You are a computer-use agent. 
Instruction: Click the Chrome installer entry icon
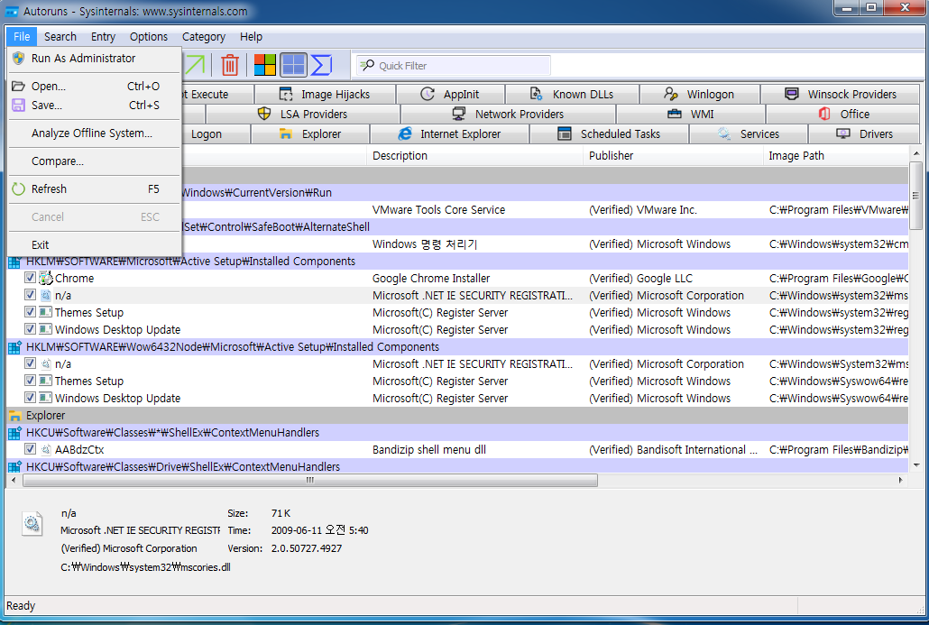tap(46, 278)
